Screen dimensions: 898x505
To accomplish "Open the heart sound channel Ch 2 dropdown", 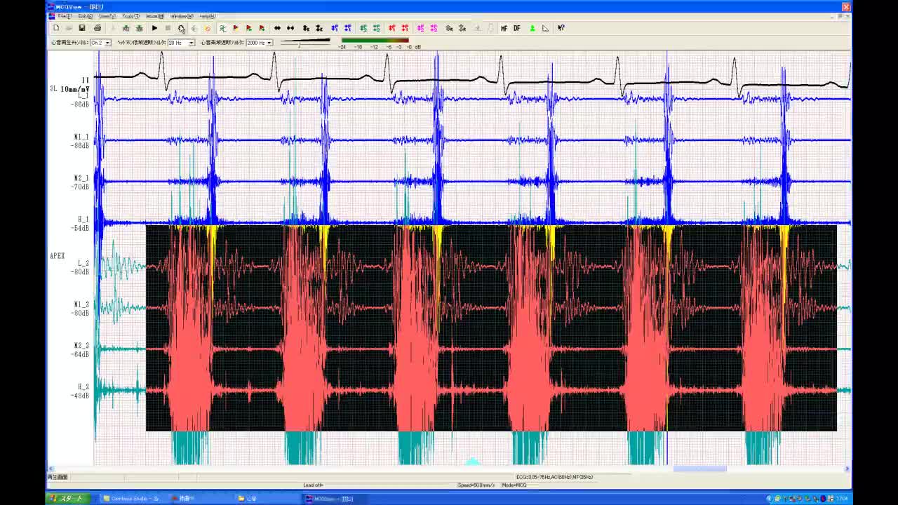I will click(107, 43).
